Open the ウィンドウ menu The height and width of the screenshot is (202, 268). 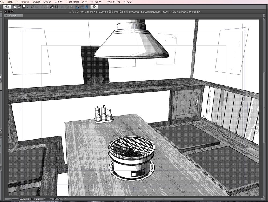tap(114, 2)
